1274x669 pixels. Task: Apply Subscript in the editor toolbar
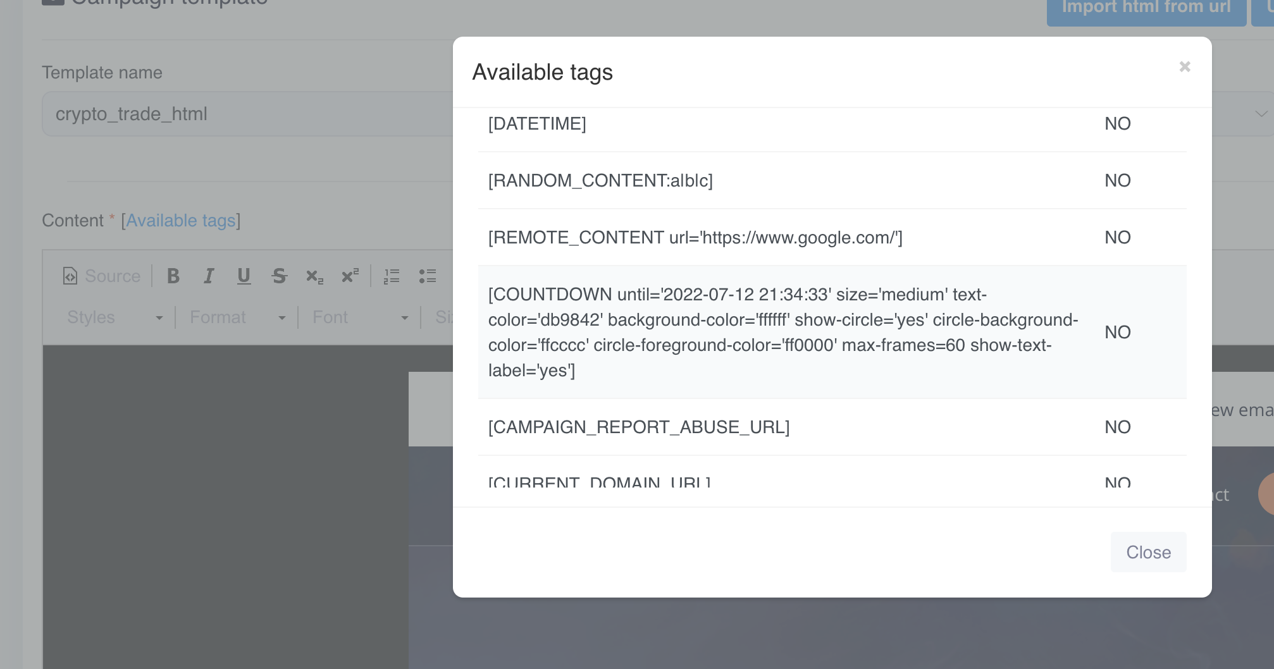click(x=314, y=276)
